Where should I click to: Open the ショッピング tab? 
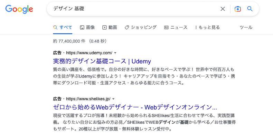click(x=141, y=28)
